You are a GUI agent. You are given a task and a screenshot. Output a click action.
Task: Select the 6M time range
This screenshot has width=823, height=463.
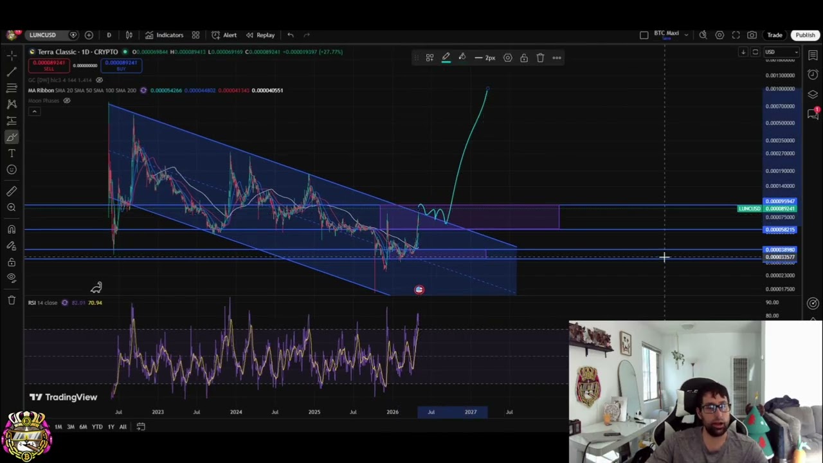click(x=83, y=427)
